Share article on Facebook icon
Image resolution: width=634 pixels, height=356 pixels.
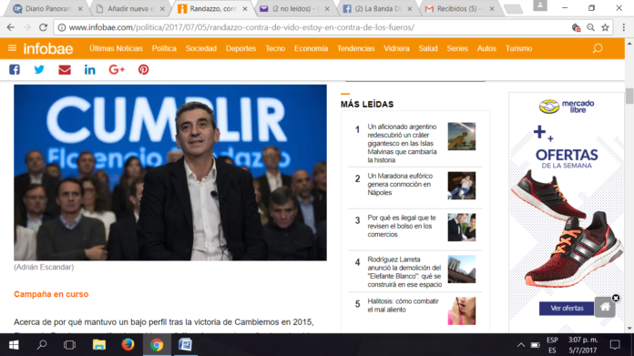coord(15,69)
